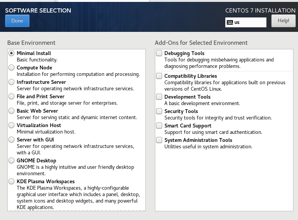Select Basic Web Server environment
Screen dimensions: 298x220
pyautogui.click(x=11, y=111)
